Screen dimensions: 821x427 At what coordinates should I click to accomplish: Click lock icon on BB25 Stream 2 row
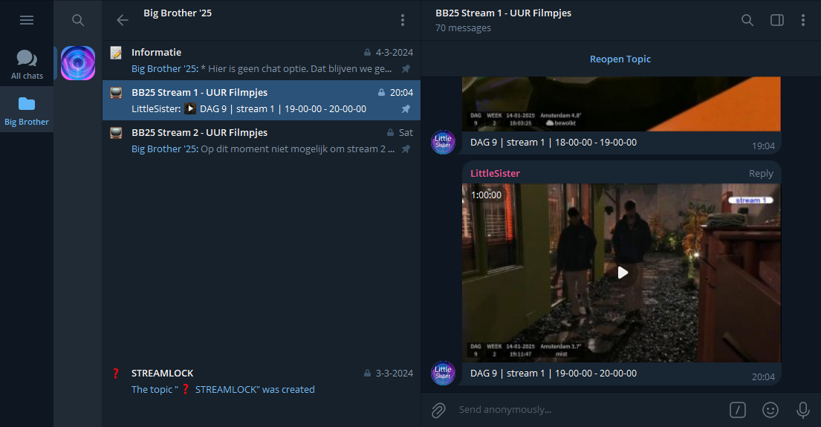(390, 132)
